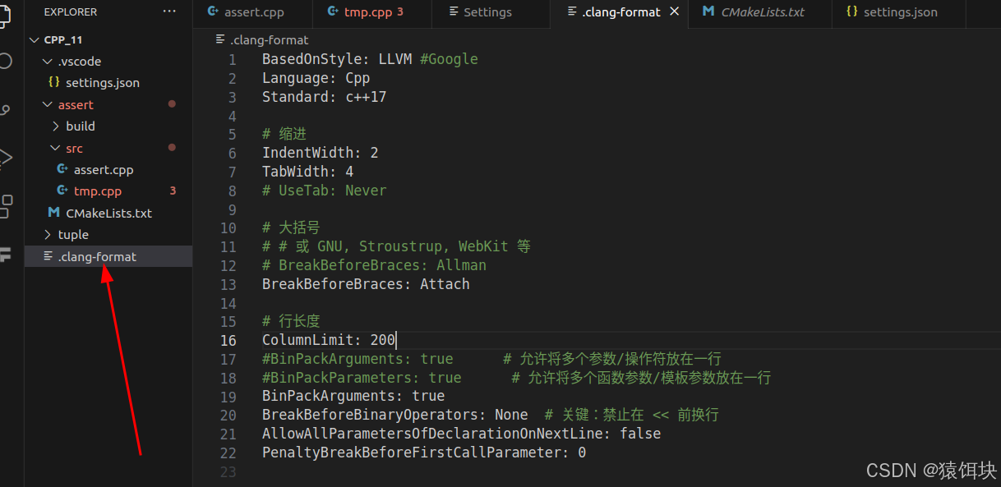The image size is (1001, 487).
Task: Select tmp.cpp in the src folder
Action: (97, 191)
